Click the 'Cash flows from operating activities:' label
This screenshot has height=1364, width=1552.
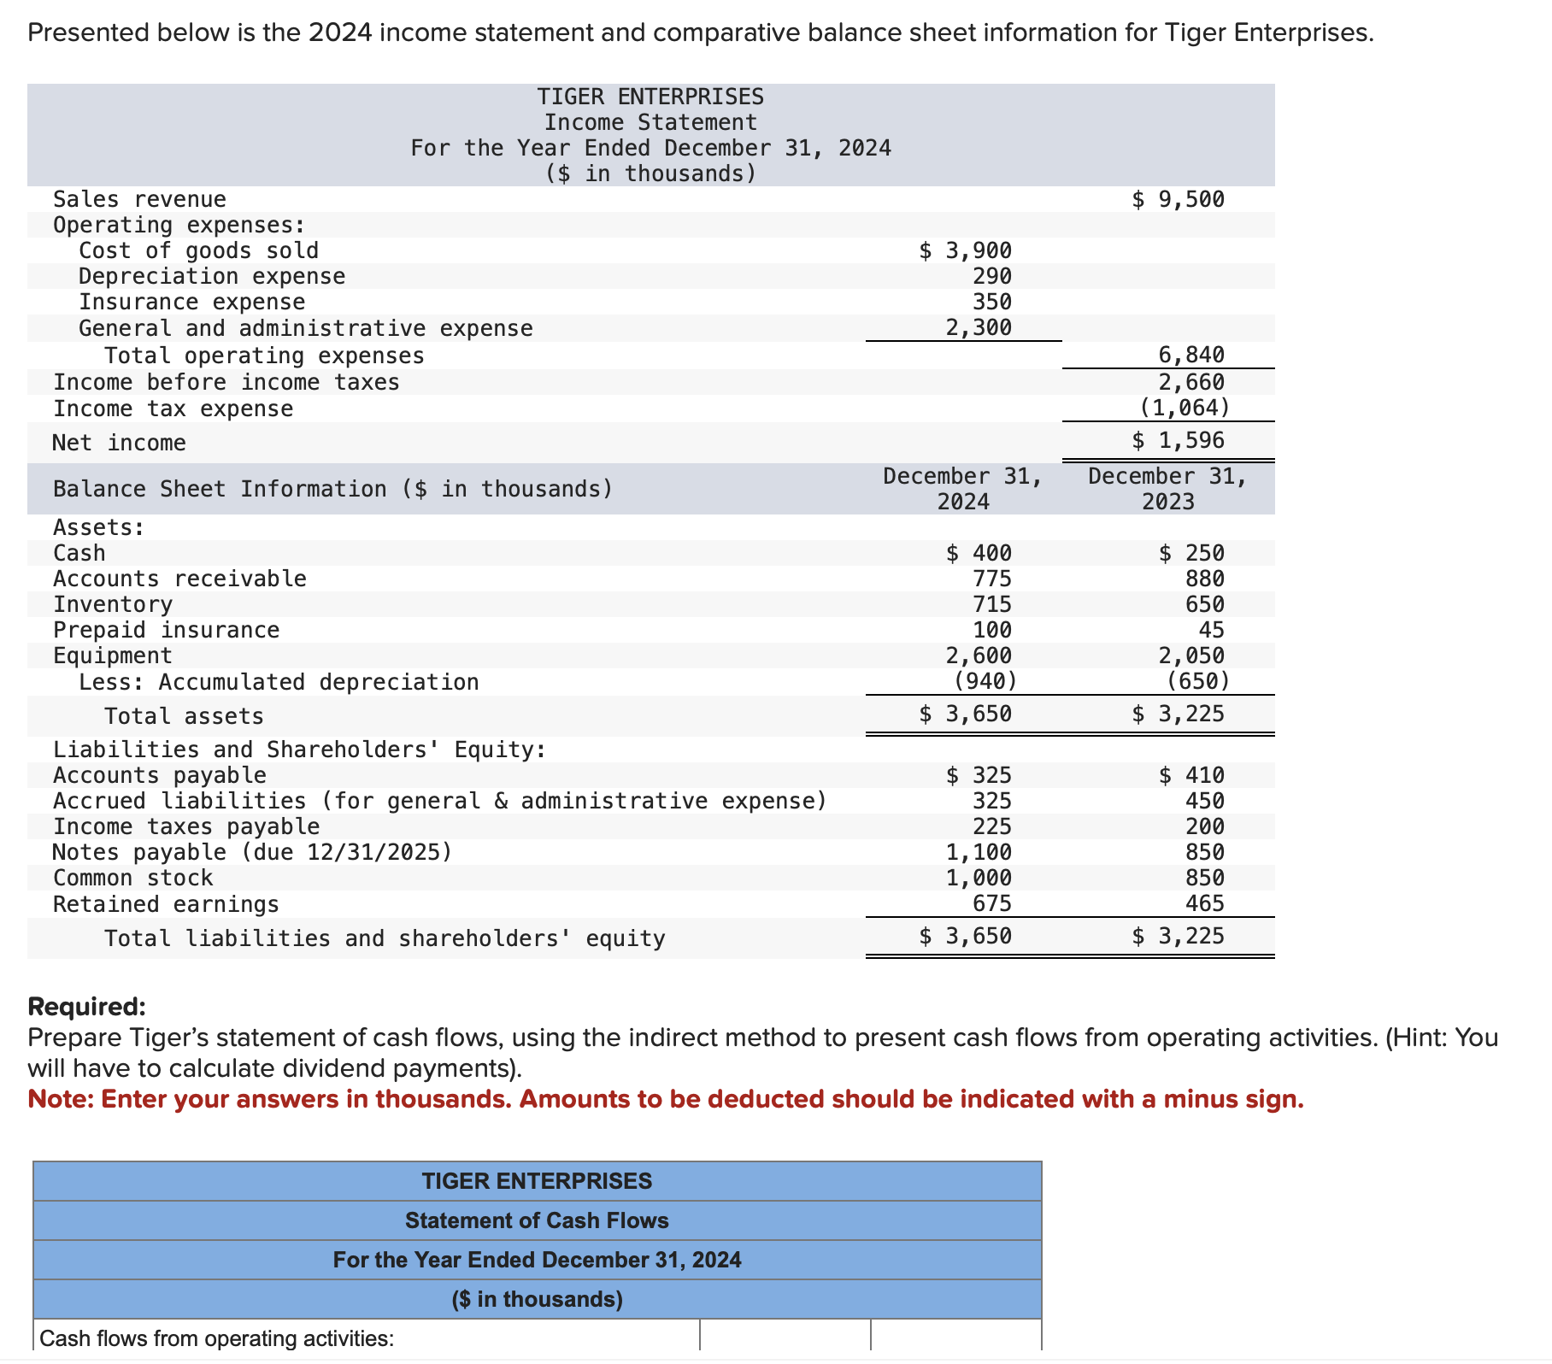pos(217,1338)
